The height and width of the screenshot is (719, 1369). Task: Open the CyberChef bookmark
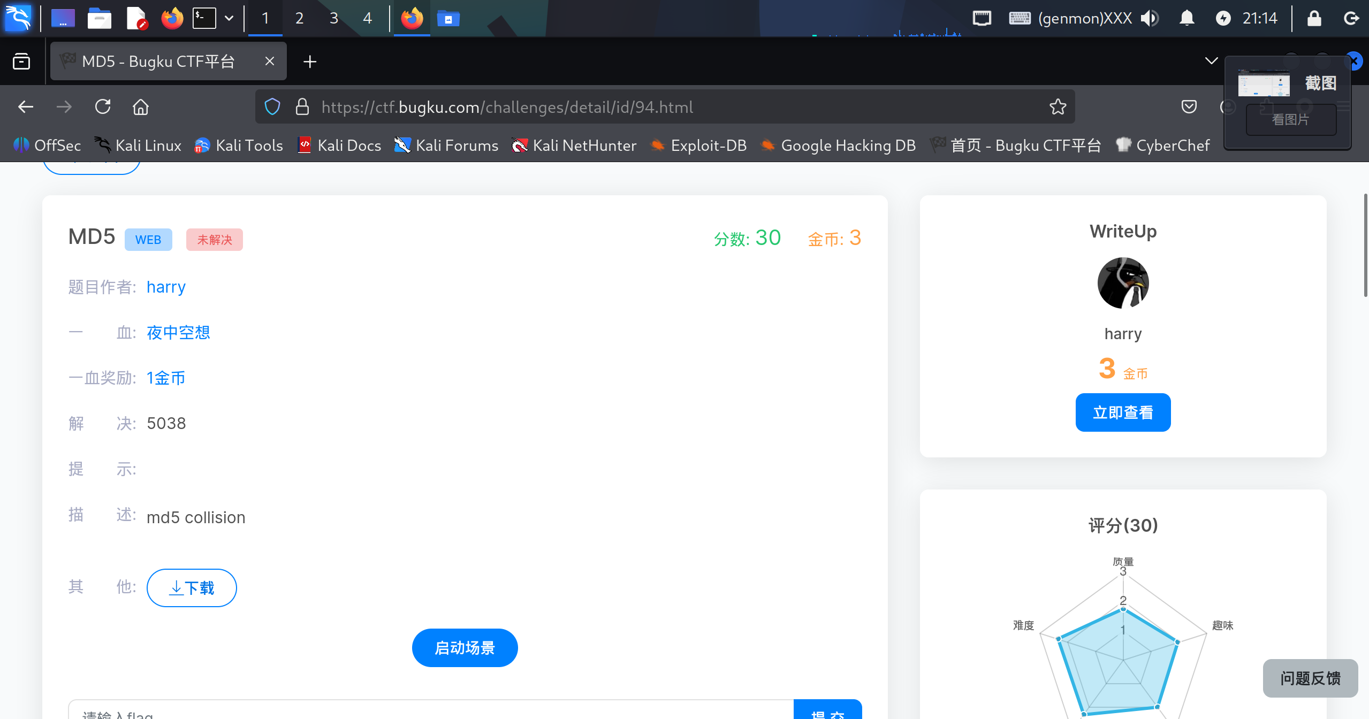1162,146
